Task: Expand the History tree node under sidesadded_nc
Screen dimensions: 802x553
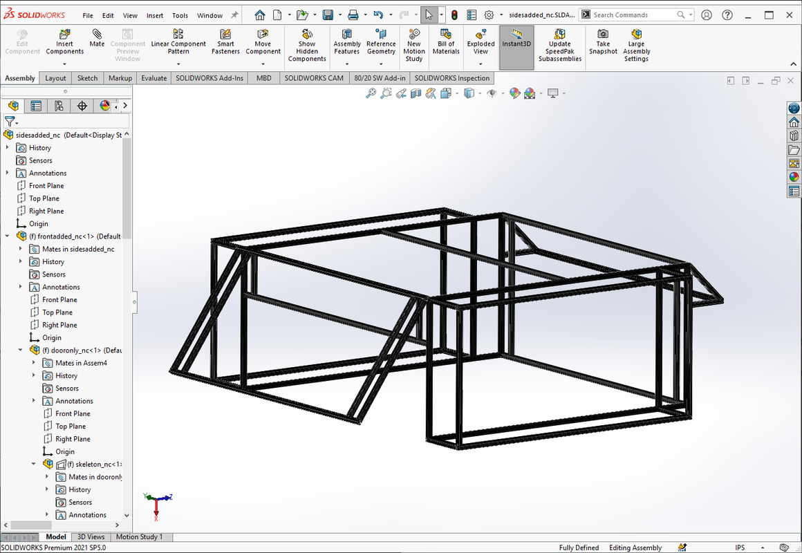Action: (7, 147)
